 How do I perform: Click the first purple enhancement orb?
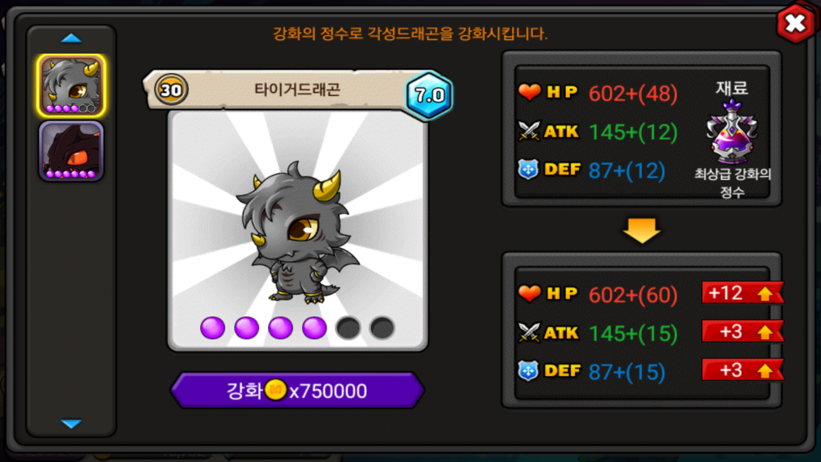[x=213, y=328]
